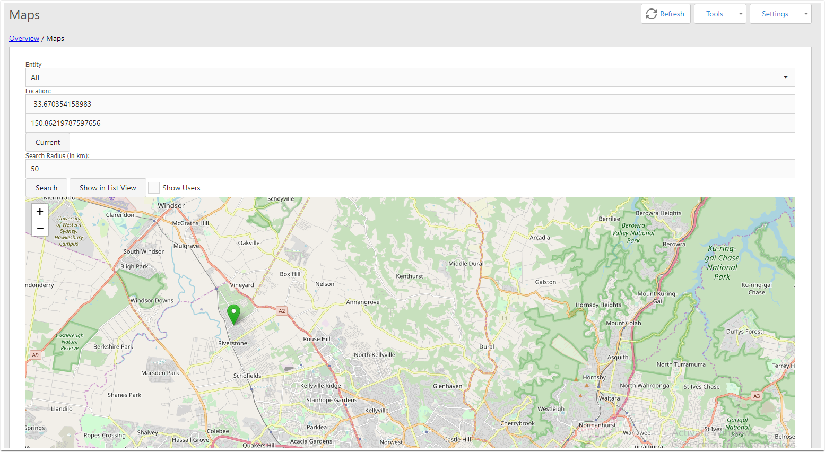825x452 pixels.
Task: Click the Stanhope Gardens map label
Action: (x=332, y=400)
